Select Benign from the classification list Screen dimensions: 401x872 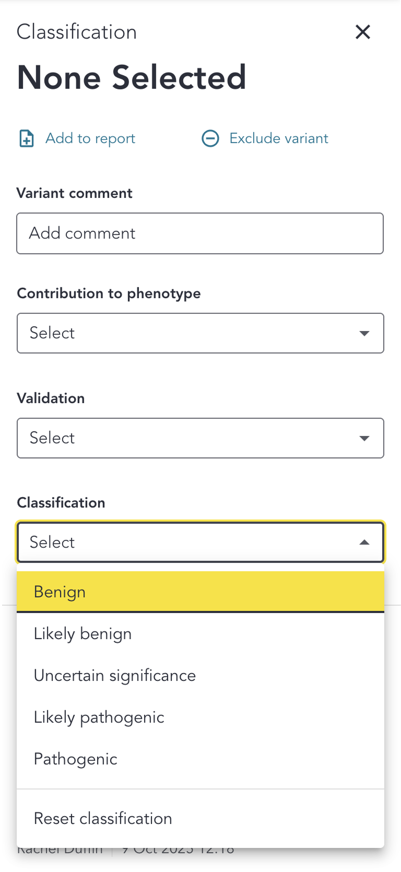200,591
